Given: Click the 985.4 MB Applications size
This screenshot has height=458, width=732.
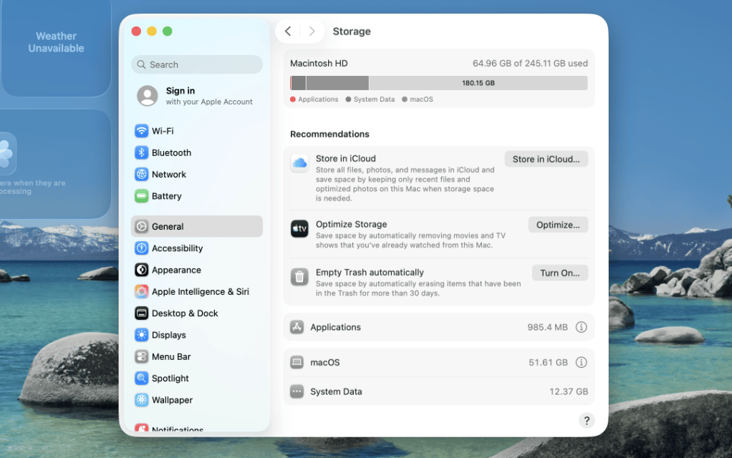Looking at the screenshot, I should click(x=547, y=327).
